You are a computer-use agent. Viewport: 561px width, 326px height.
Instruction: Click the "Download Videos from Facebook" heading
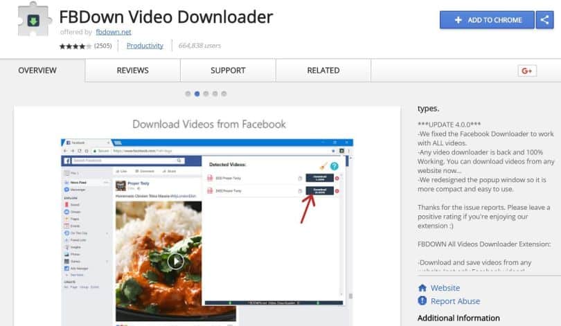209,124
